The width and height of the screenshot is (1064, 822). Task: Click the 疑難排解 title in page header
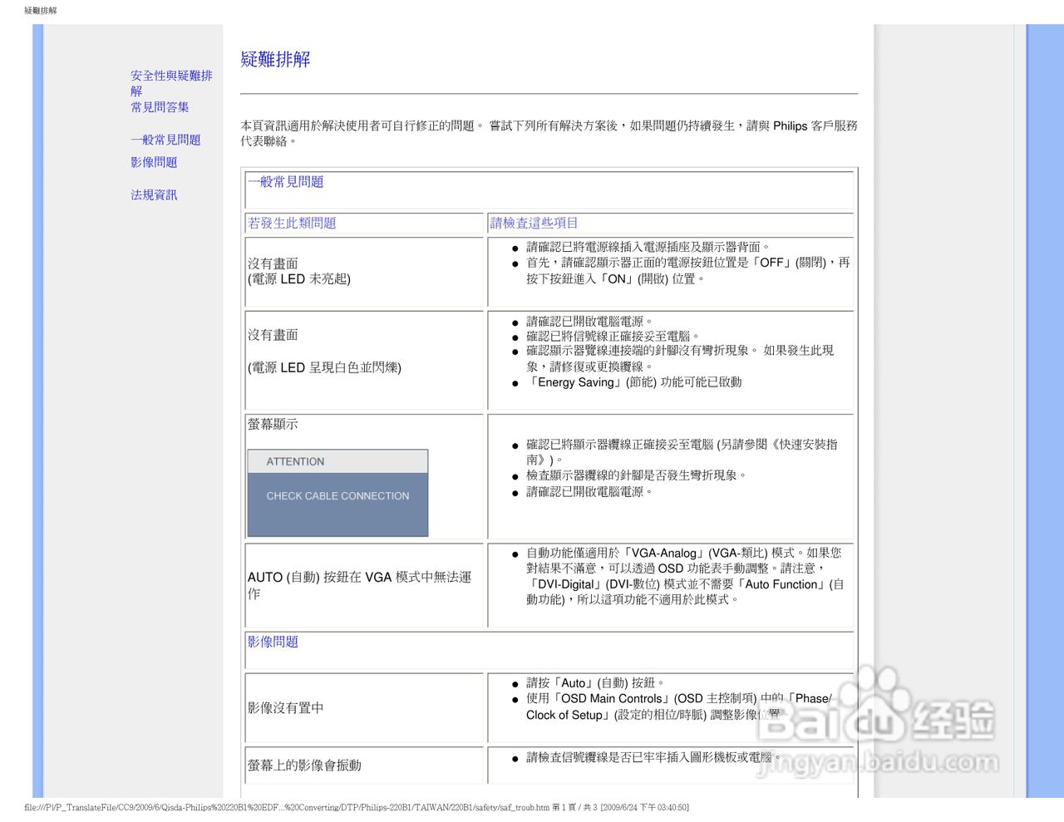point(41,11)
